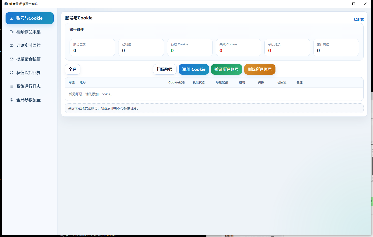Click the 扫码登录 button
The width and height of the screenshot is (373, 237).
[x=165, y=69]
